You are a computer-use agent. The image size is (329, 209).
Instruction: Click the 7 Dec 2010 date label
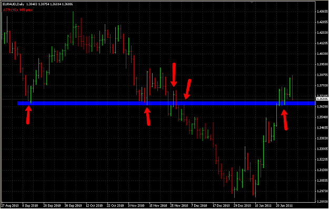(x=200, y=205)
